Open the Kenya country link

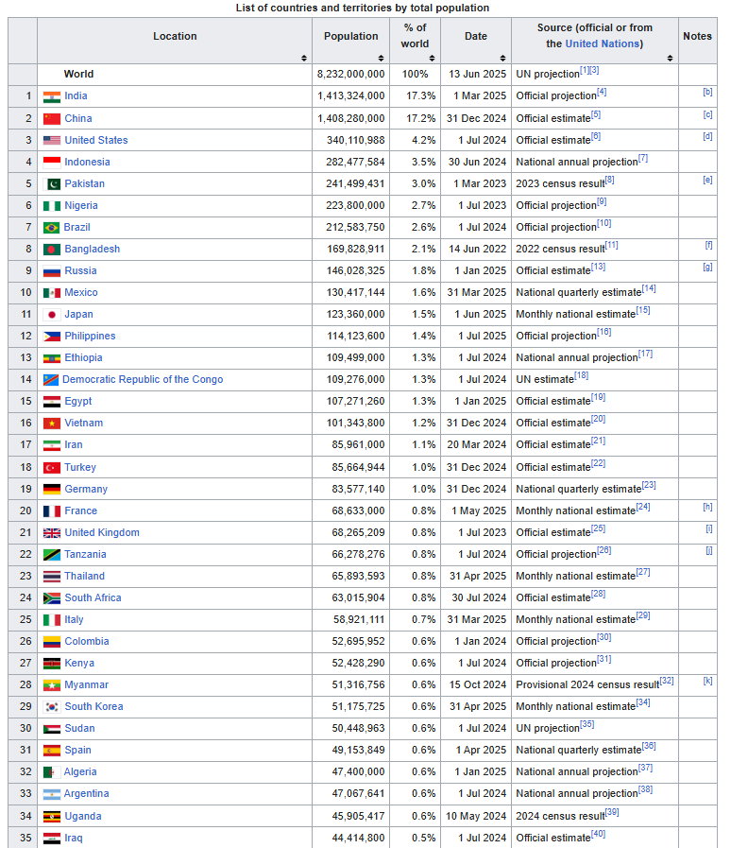[79, 663]
